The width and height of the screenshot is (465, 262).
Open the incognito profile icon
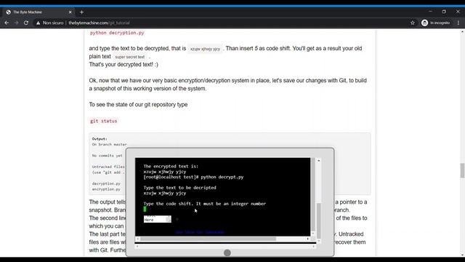(424, 23)
